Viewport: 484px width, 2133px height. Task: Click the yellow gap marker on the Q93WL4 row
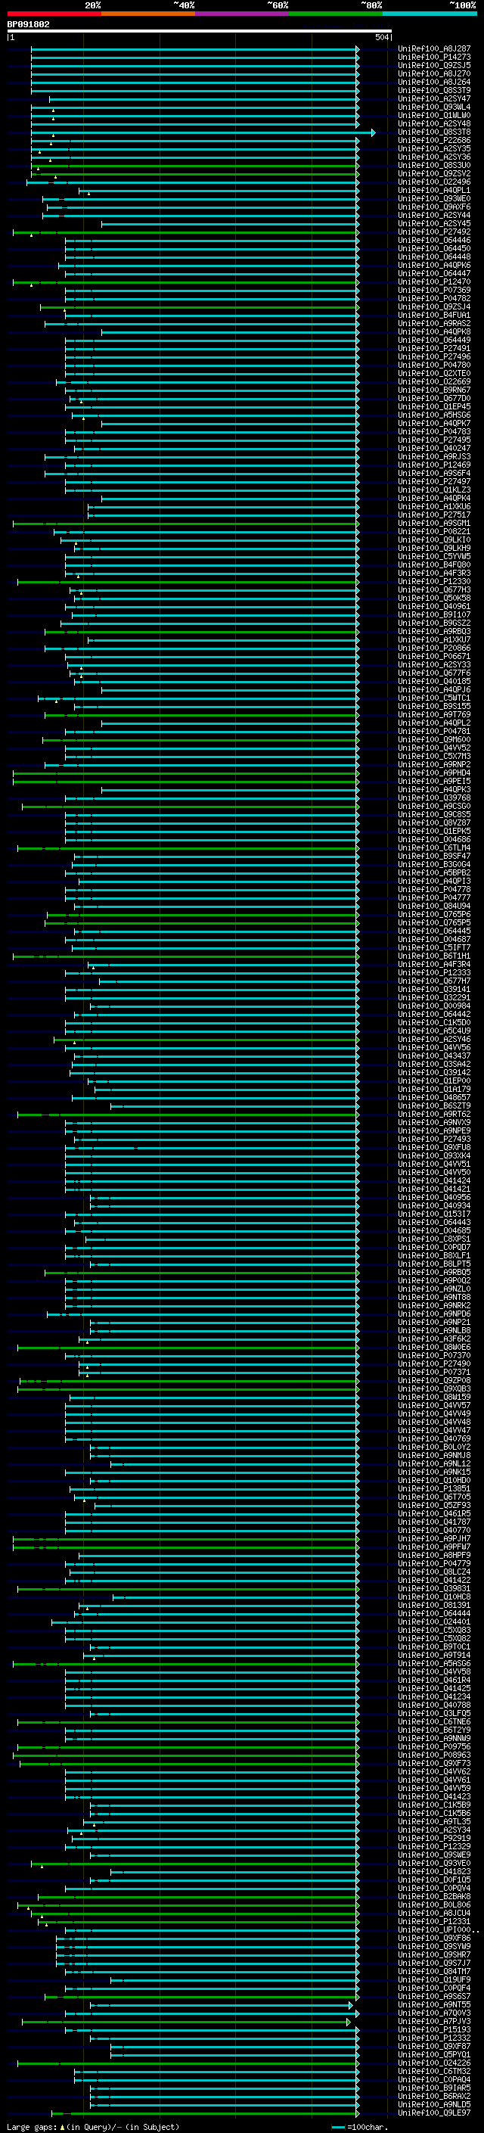pos(53,110)
